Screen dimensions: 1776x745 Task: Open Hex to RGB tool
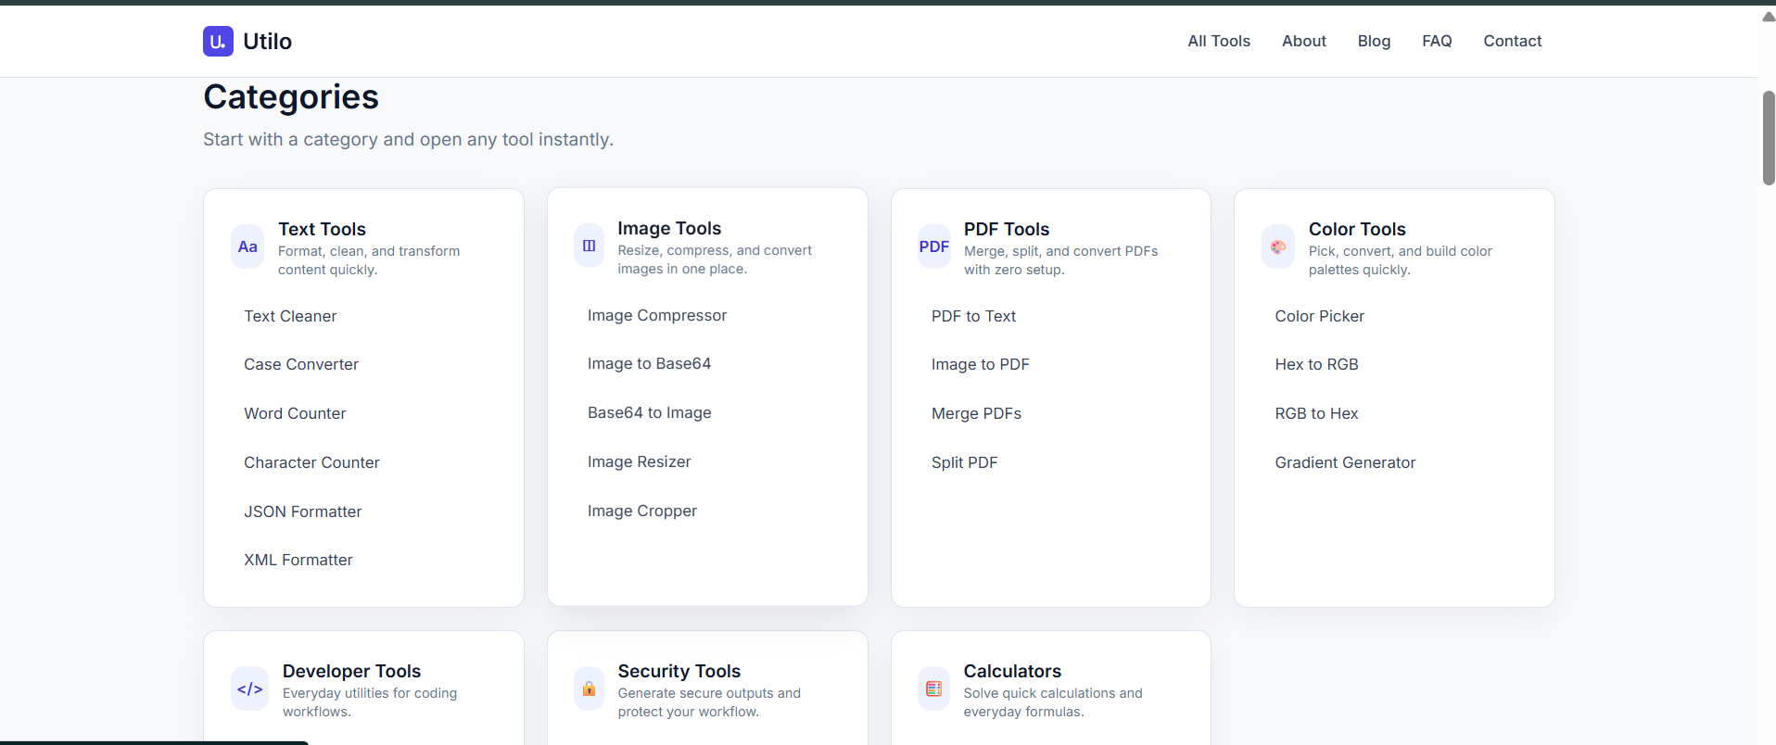1316,364
